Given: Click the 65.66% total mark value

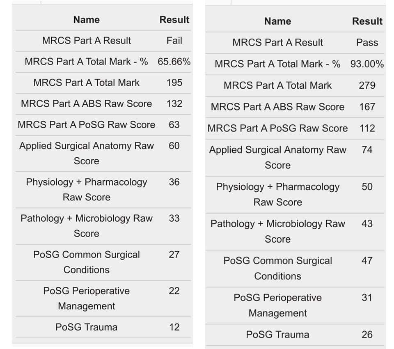Looking at the screenshot, I should tap(174, 62).
